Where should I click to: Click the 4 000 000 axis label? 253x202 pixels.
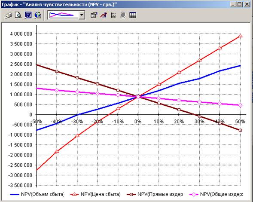coord(21,34)
